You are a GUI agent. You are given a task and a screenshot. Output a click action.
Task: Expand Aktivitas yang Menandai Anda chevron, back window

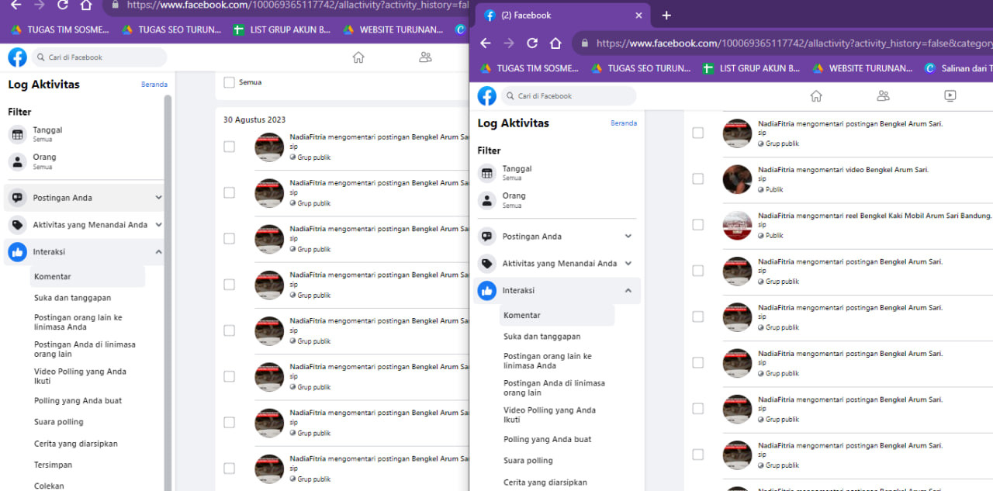[158, 225]
